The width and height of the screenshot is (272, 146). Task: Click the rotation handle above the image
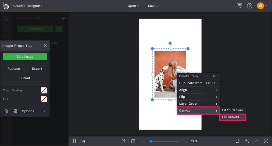pos(170,43)
